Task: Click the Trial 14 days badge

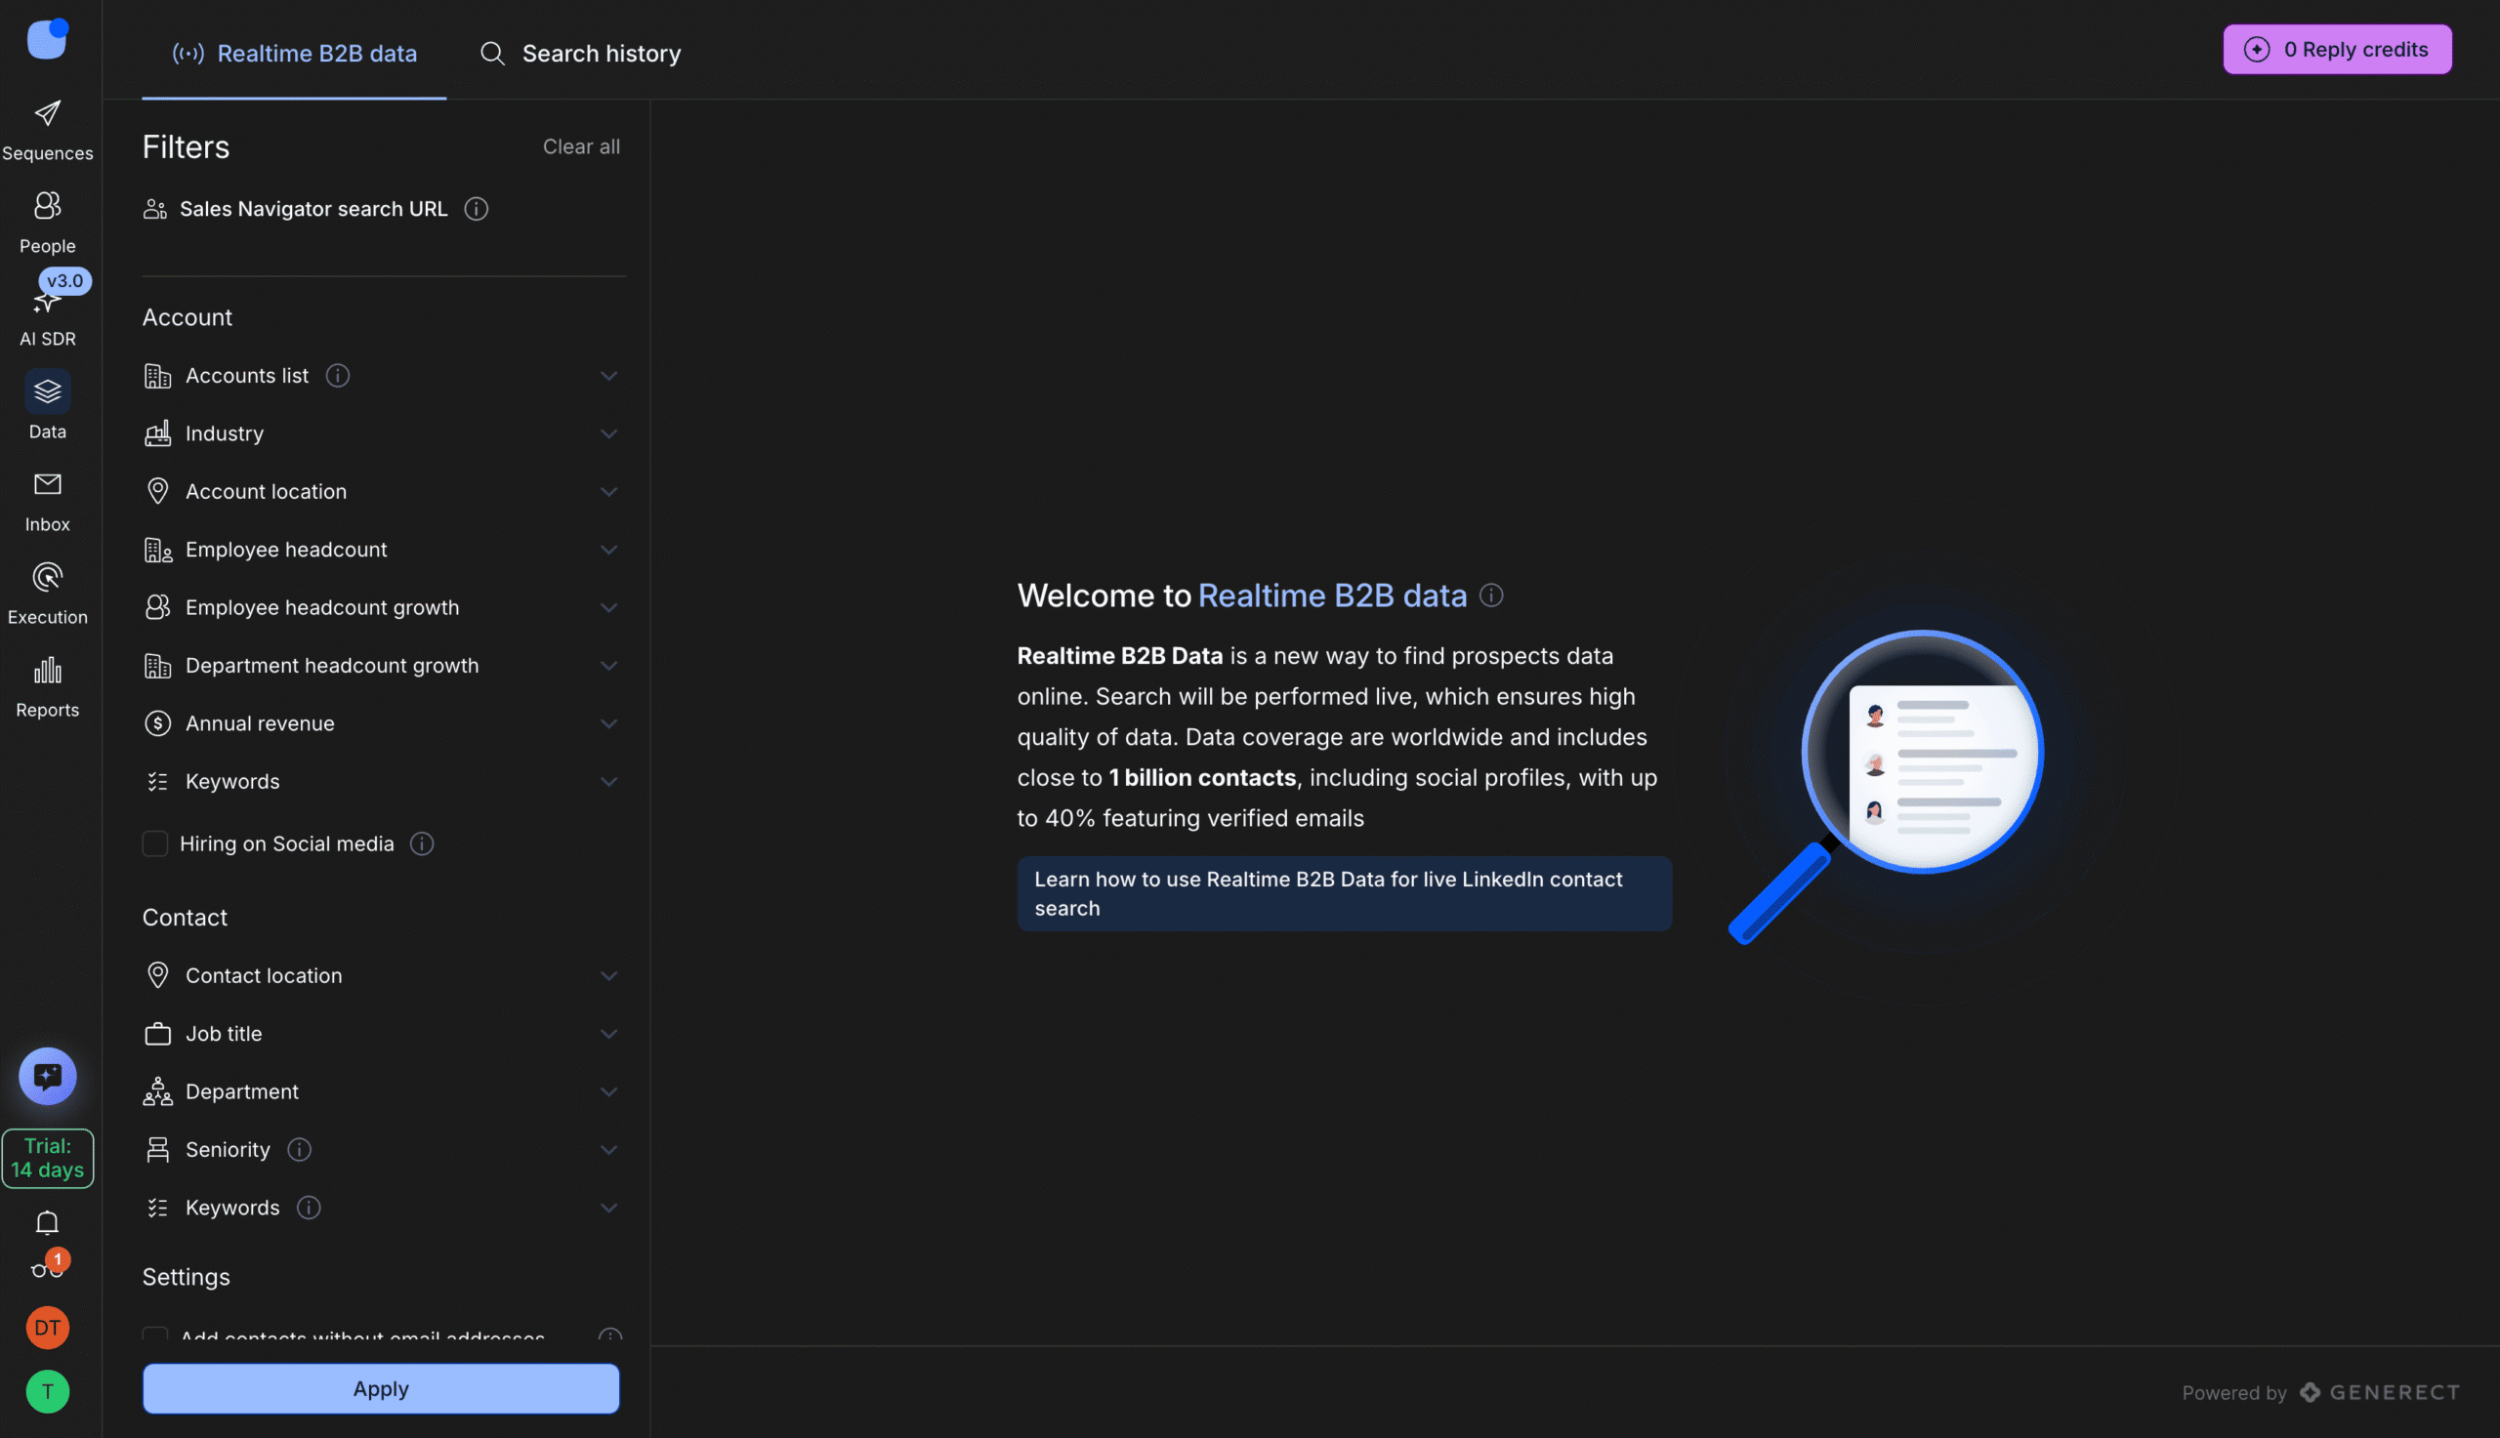Action: pyautogui.click(x=48, y=1159)
